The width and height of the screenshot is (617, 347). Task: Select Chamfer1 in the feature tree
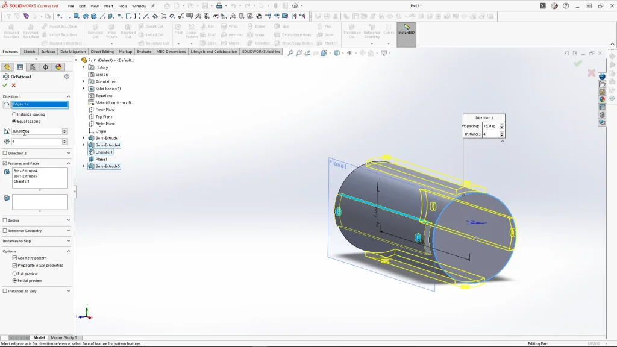[x=104, y=152]
